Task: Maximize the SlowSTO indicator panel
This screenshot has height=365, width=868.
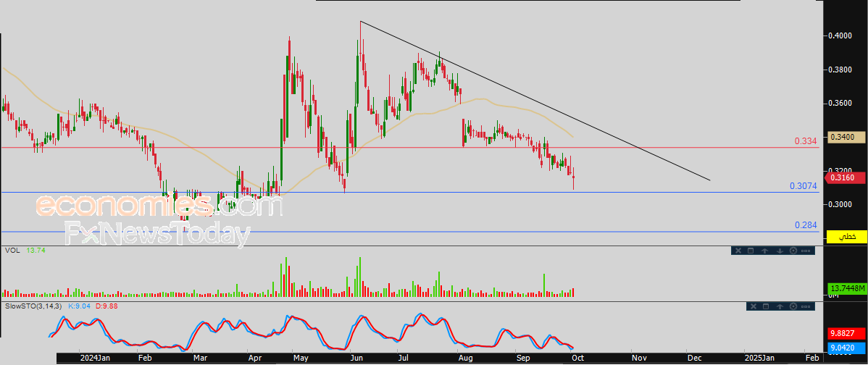Action: point(766,306)
